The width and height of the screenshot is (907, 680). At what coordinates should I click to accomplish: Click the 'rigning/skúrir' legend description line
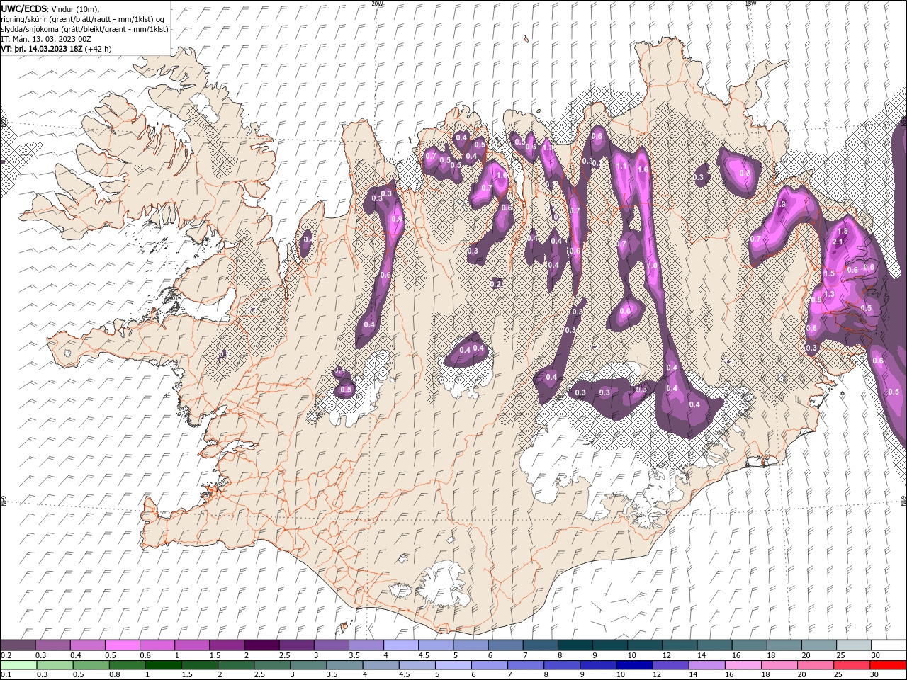(84, 19)
